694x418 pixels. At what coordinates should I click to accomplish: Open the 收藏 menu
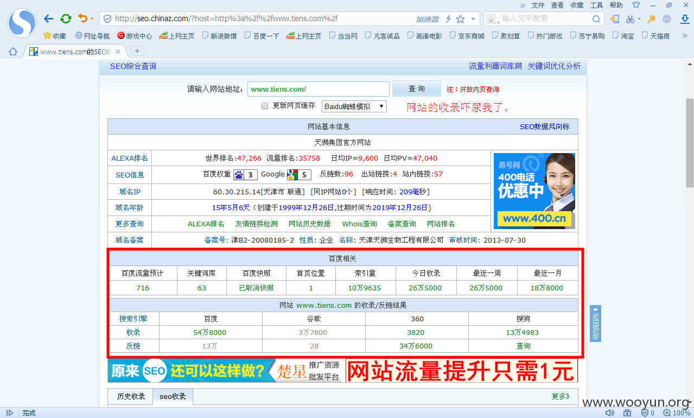tap(577, 5)
